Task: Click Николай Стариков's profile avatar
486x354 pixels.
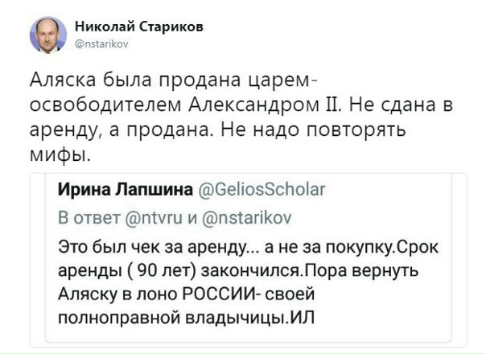Action: tap(48, 34)
